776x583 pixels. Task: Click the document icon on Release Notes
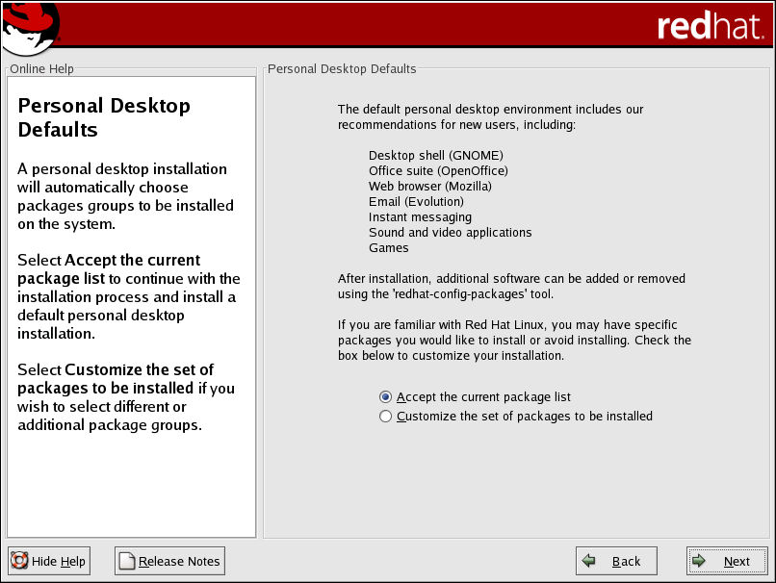[x=127, y=561]
